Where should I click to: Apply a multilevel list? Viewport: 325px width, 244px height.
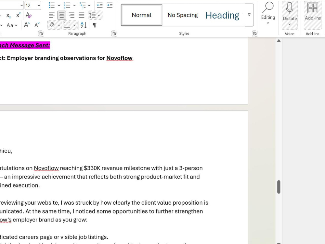coord(83,5)
